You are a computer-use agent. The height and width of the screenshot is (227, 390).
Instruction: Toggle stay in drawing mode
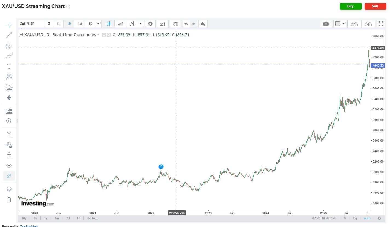tap(9, 145)
